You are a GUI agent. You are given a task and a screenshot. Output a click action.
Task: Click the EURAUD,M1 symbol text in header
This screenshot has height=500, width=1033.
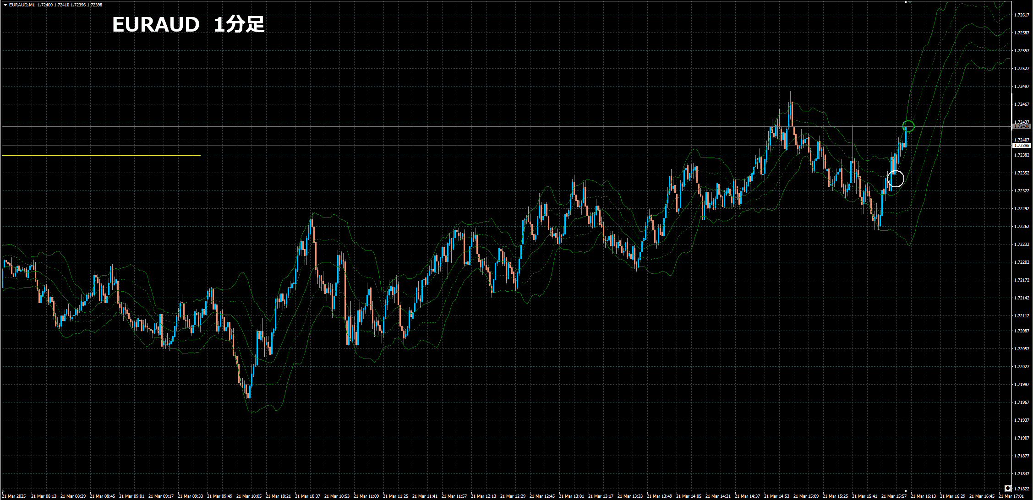click(x=22, y=5)
